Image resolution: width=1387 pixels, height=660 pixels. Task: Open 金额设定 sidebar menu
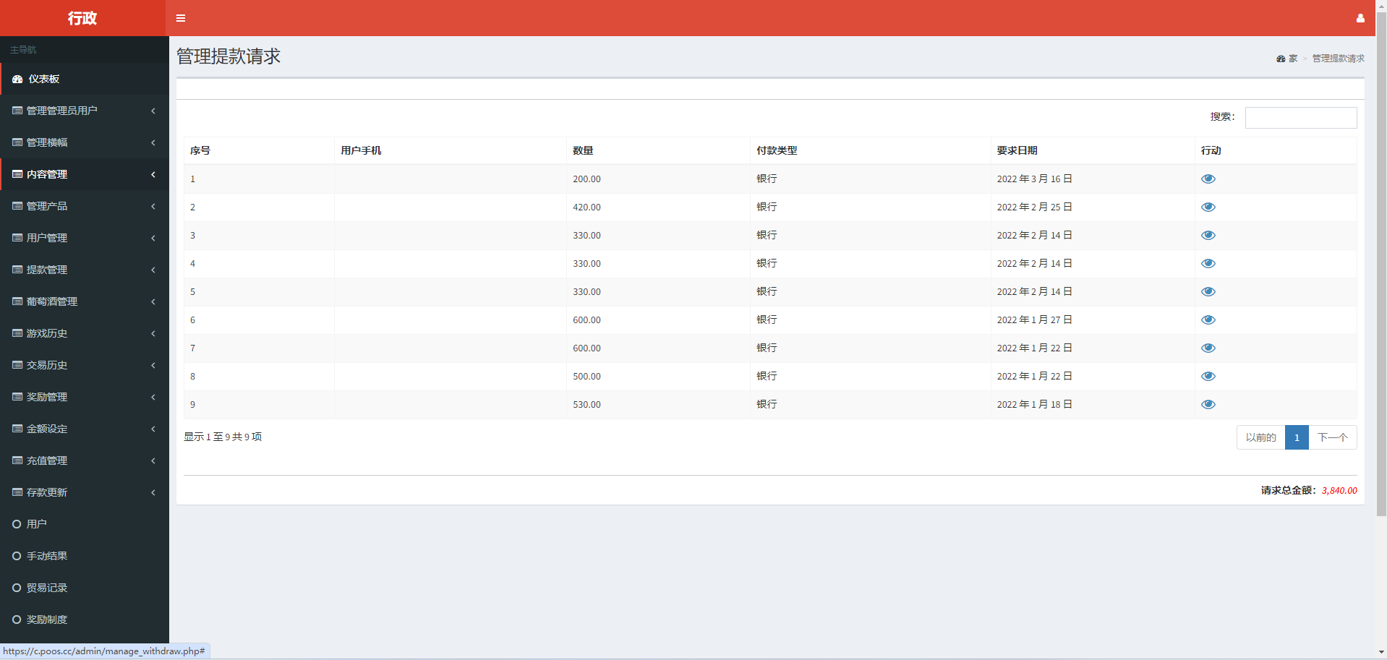[85, 429]
